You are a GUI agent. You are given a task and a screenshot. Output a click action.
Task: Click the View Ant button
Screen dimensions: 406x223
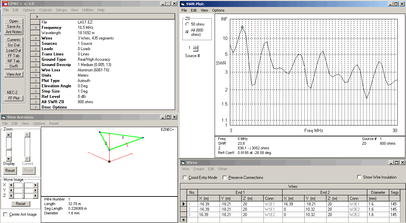pyautogui.click(x=14, y=74)
